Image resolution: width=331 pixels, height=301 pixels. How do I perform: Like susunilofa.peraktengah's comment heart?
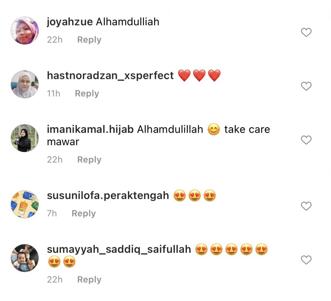coord(306,206)
